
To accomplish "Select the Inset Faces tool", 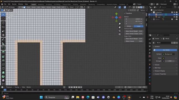I will point(3,57).
